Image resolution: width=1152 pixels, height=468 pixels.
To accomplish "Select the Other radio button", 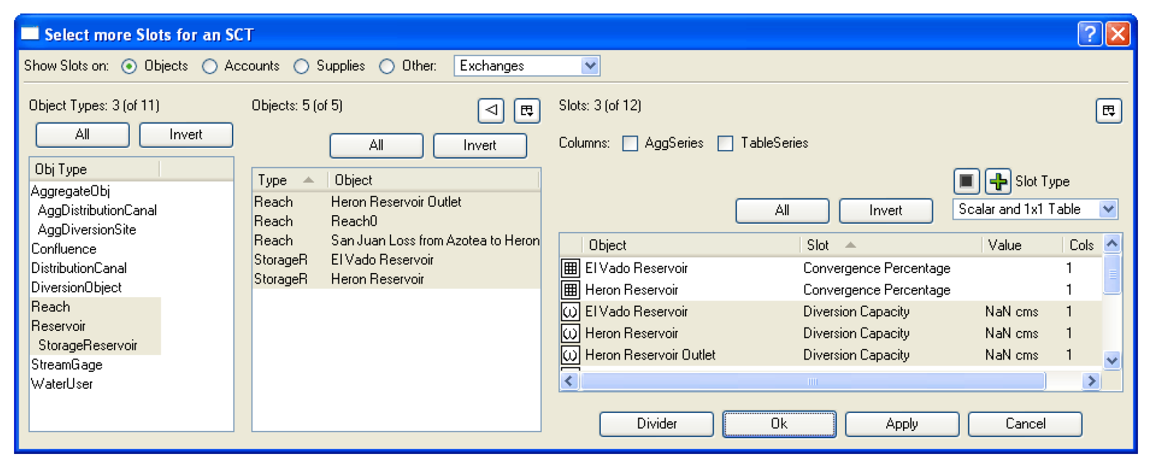I will click(387, 66).
